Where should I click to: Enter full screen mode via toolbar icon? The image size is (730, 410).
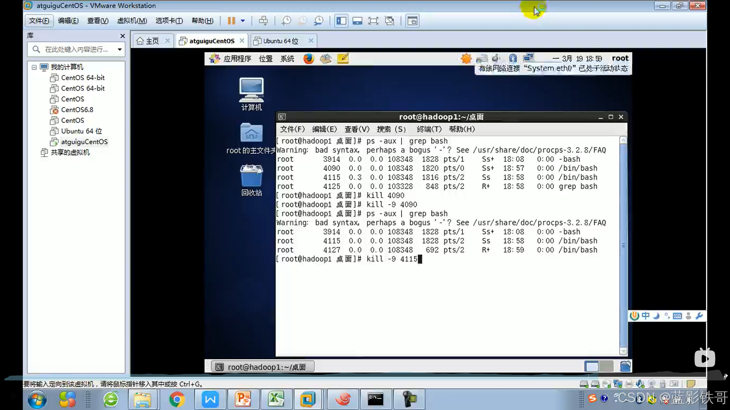coord(373,21)
